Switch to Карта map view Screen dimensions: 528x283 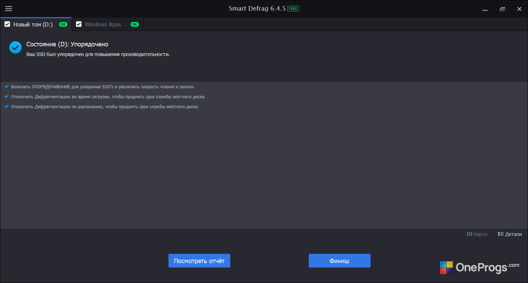point(477,234)
